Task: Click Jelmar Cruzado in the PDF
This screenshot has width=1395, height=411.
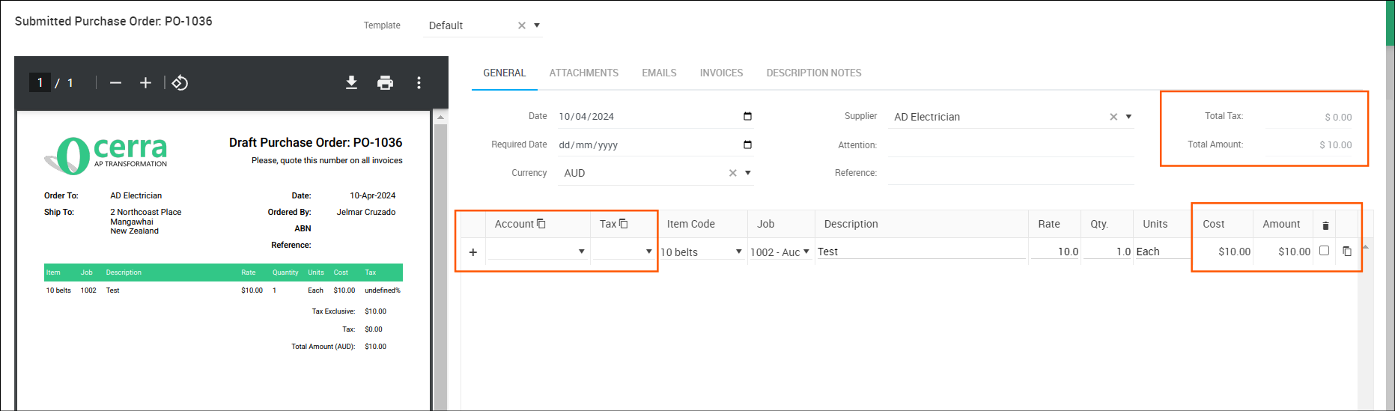Action: [x=365, y=212]
